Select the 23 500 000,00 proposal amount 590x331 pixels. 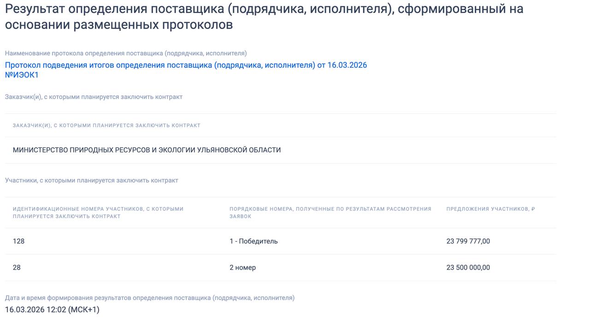(x=468, y=267)
